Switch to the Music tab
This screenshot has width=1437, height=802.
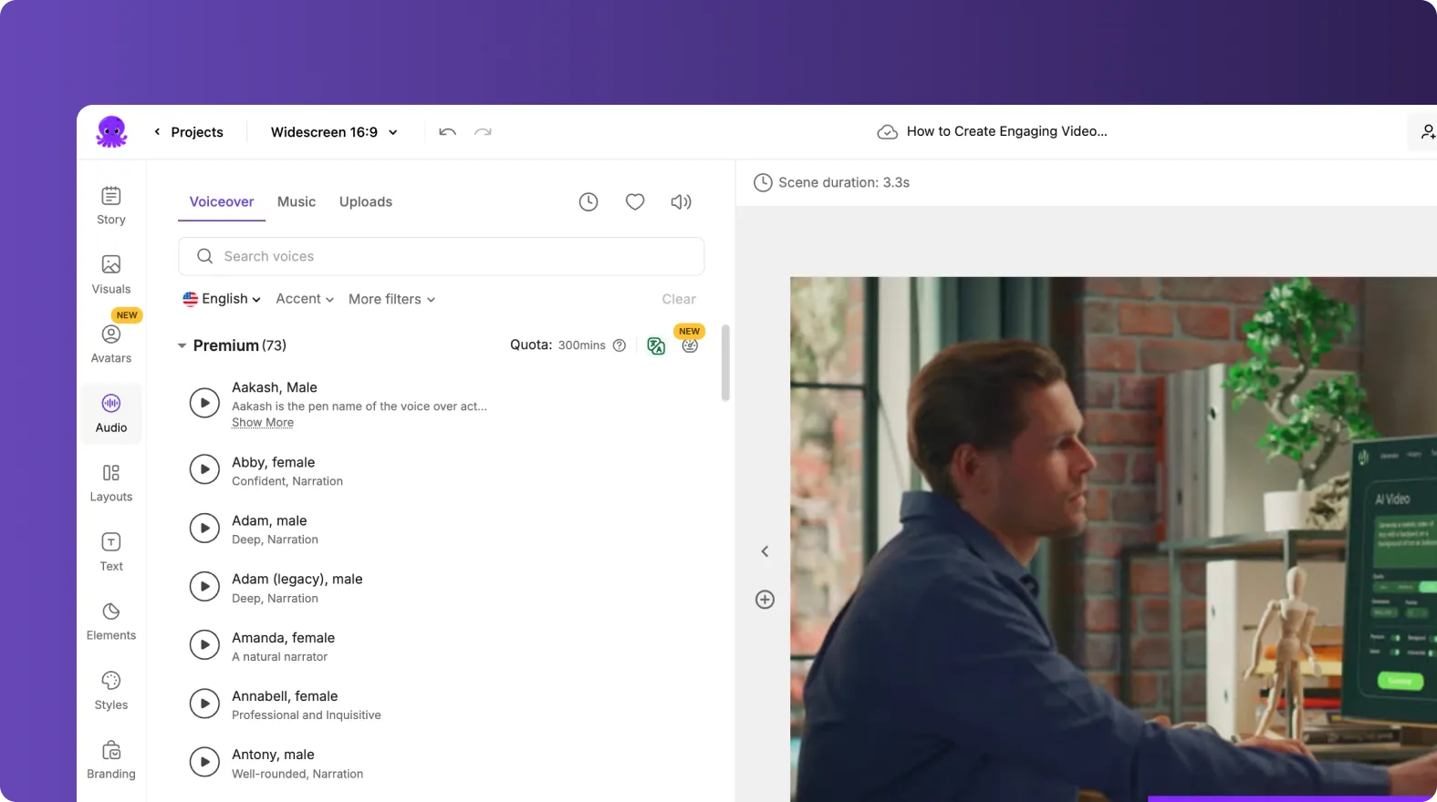pos(297,202)
